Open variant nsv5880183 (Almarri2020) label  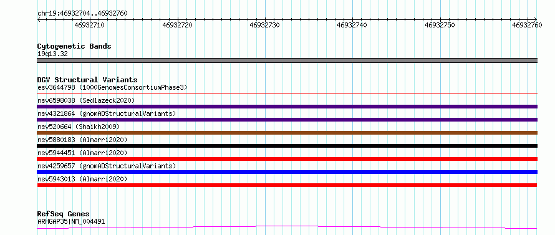pos(82,140)
